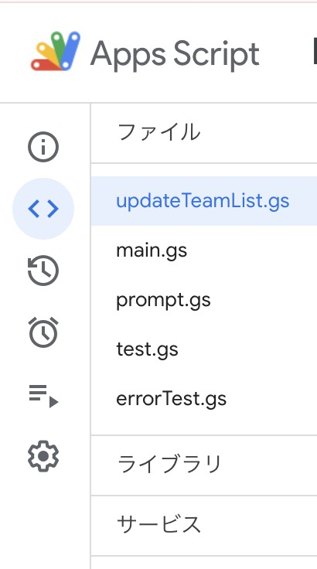Click the Apps Script colorful logo icon

pyautogui.click(x=56, y=51)
